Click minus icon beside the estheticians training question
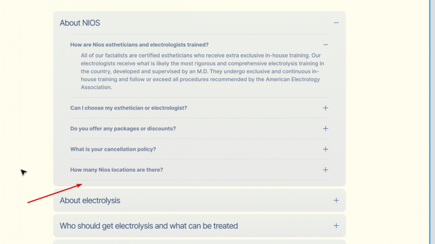435x244 pixels. click(x=326, y=45)
